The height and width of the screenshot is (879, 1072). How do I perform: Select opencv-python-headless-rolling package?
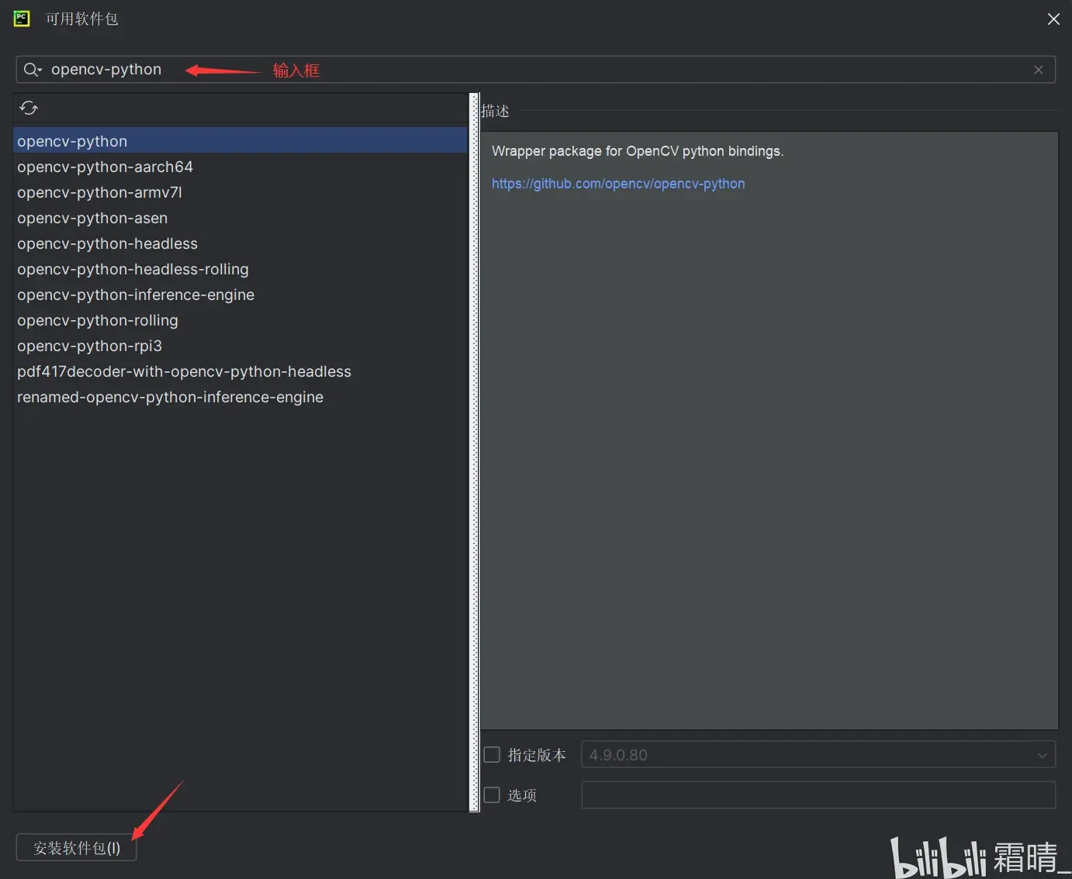(240, 269)
